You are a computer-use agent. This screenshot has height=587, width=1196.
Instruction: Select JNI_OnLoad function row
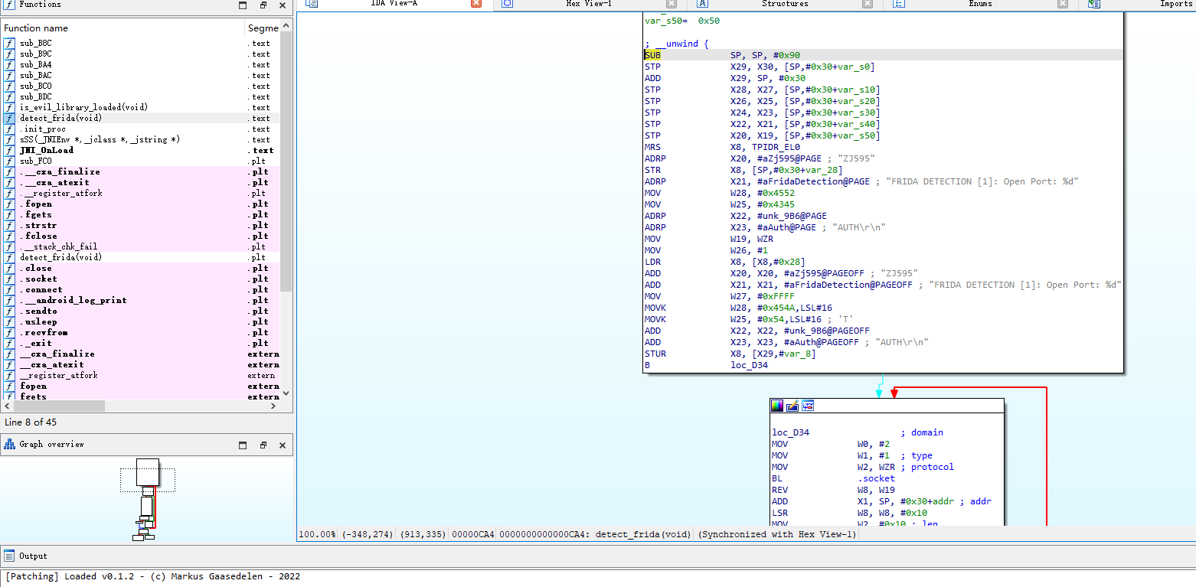[x=141, y=150]
